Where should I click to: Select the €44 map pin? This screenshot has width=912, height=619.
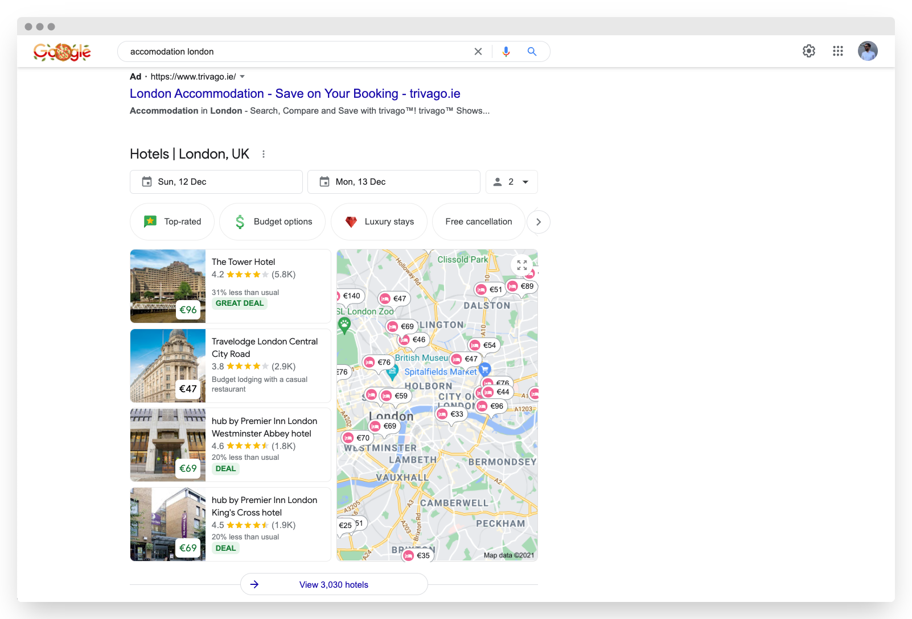pyautogui.click(x=497, y=392)
